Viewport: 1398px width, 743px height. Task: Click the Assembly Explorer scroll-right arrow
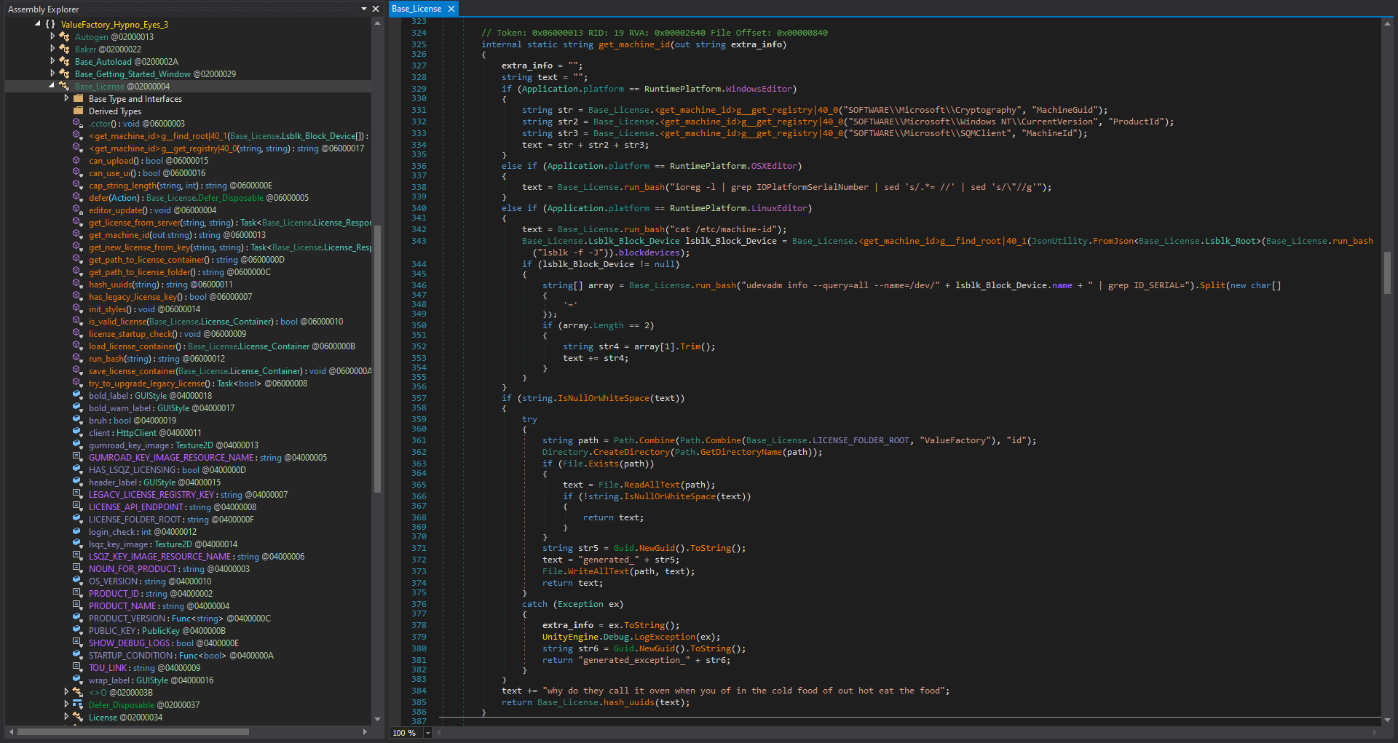tap(365, 731)
